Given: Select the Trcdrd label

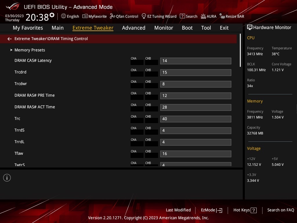Looking at the screenshot, I should click(20, 72).
